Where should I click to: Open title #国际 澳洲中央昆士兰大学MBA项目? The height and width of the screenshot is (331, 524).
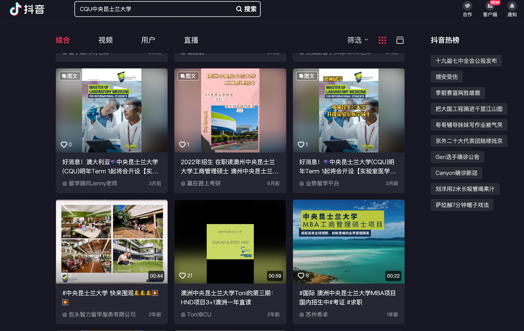(347, 298)
